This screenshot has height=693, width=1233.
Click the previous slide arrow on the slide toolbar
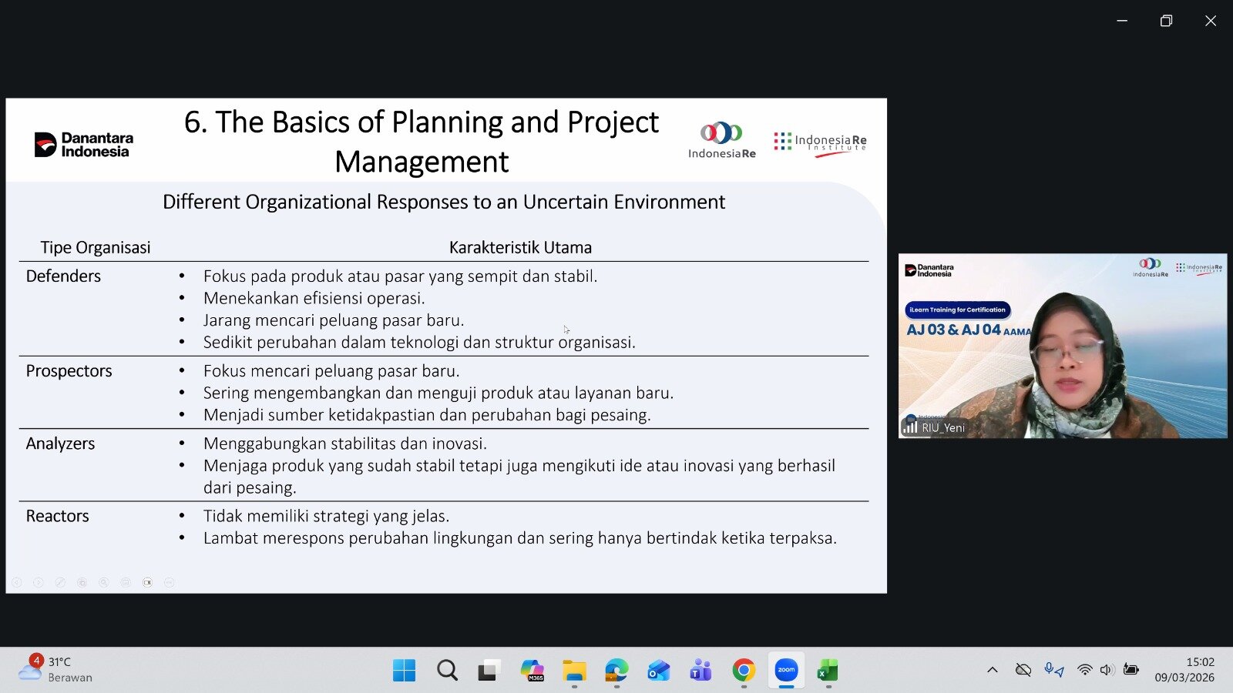point(16,583)
